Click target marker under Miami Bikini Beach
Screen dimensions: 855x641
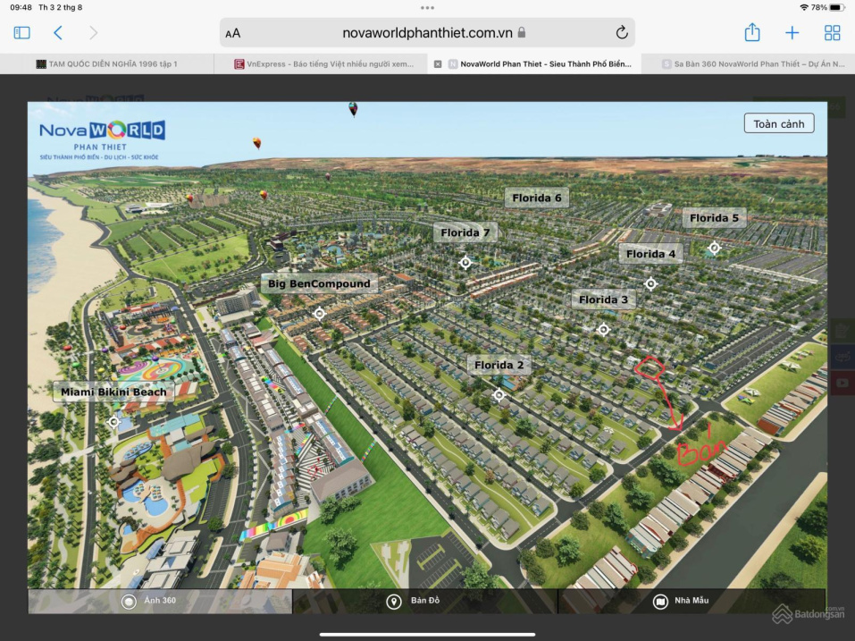(113, 422)
